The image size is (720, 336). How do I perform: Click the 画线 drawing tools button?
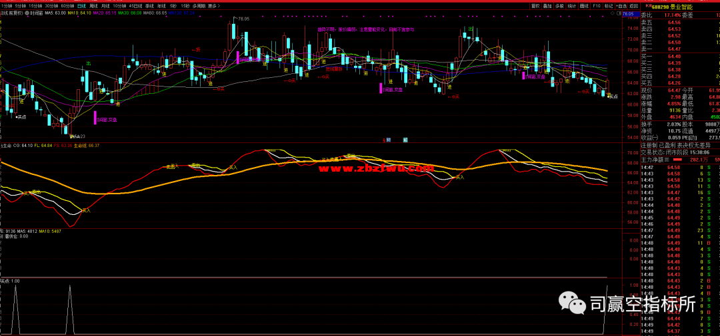(x=584, y=6)
